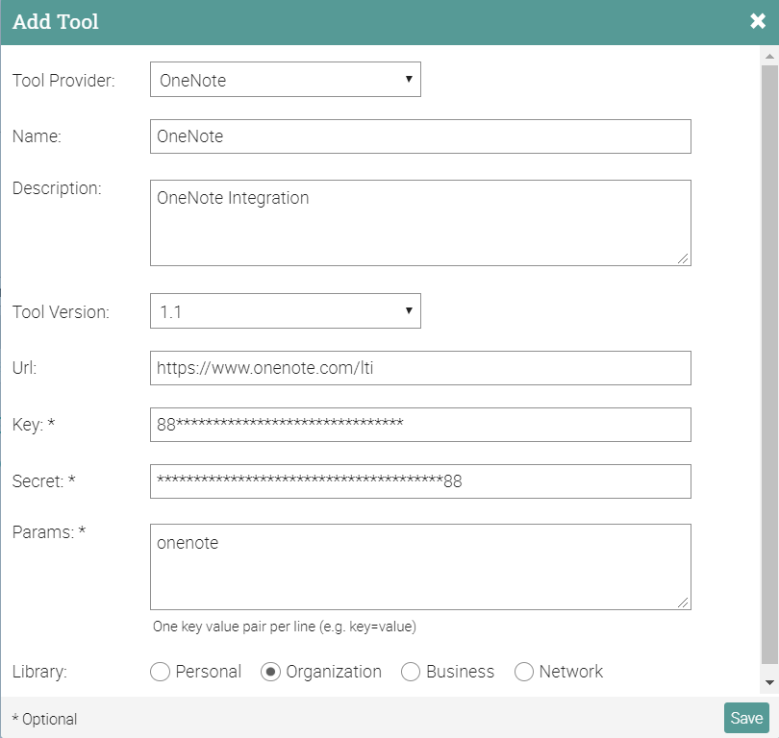The width and height of the screenshot is (779, 738).
Task: Select the Organization library option
Action: pyautogui.click(x=270, y=672)
